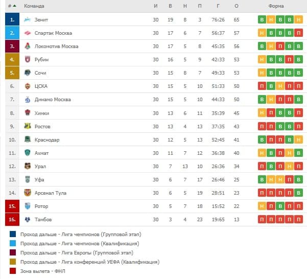Select the Rubin club crest icon

(28, 60)
